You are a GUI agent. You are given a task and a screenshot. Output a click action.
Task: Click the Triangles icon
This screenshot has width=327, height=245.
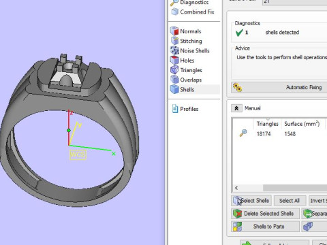(174, 70)
